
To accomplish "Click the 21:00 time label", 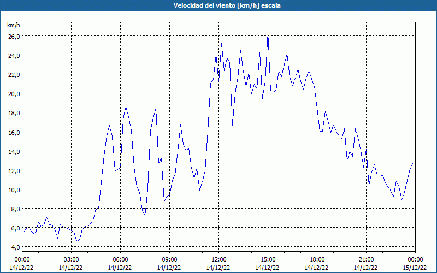I will click(366, 260).
